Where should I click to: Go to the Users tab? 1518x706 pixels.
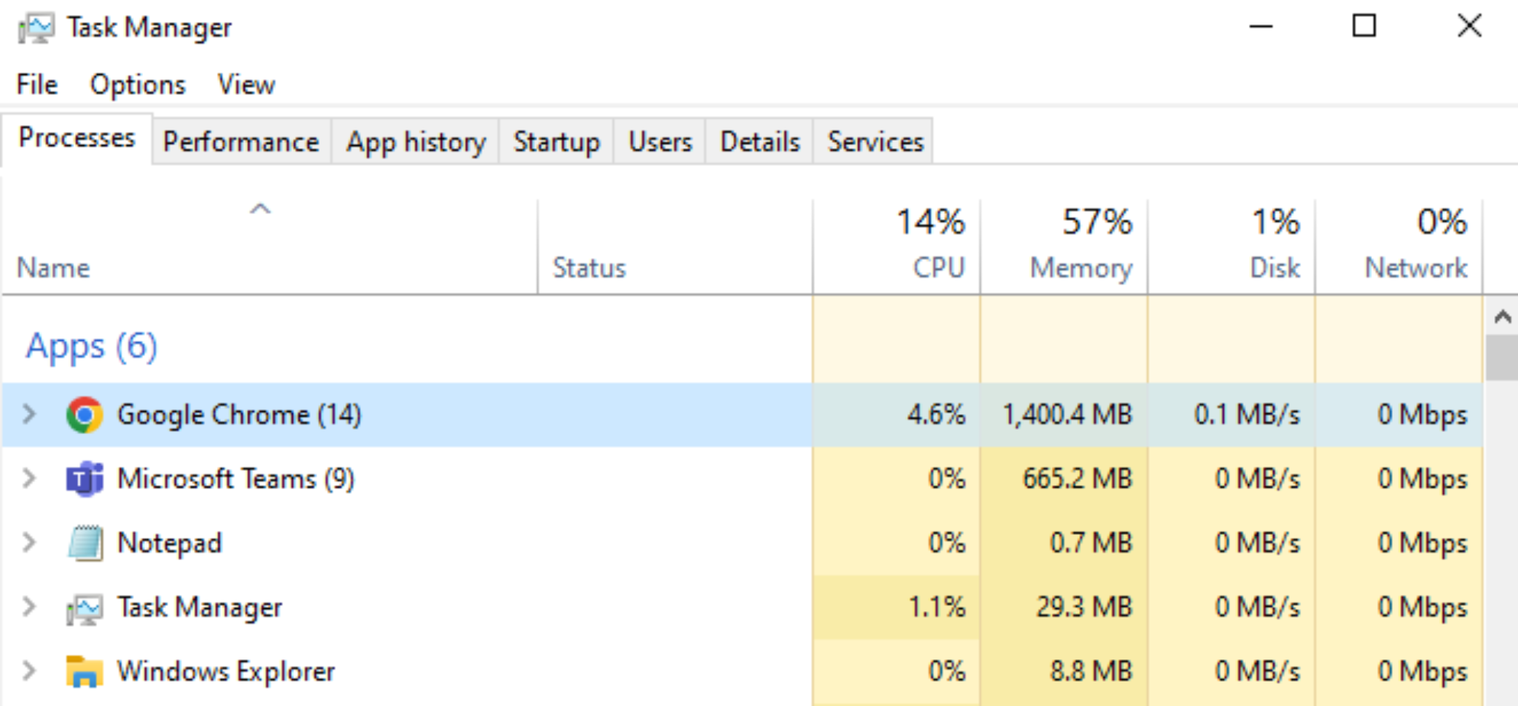click(x=660, y=141)
